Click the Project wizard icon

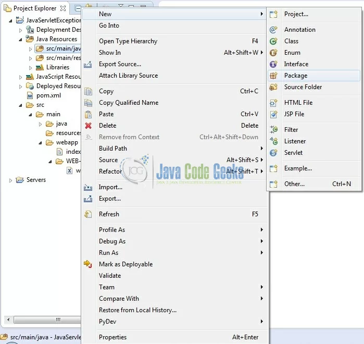[273, 14]
